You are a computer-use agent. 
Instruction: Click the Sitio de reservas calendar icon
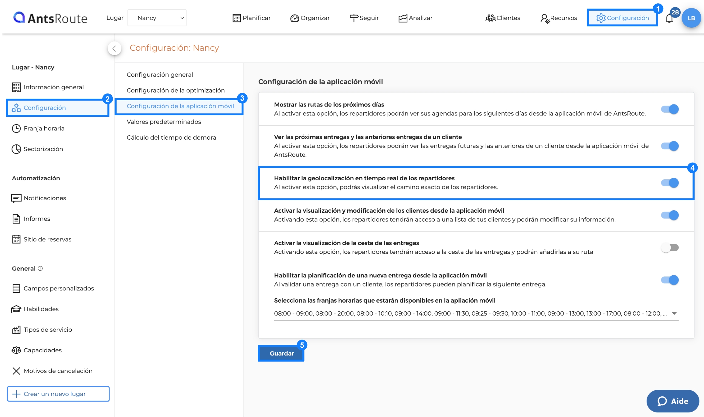(x=16, y=239)
